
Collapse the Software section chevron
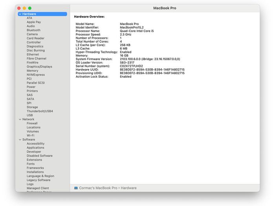coord(20,140)
